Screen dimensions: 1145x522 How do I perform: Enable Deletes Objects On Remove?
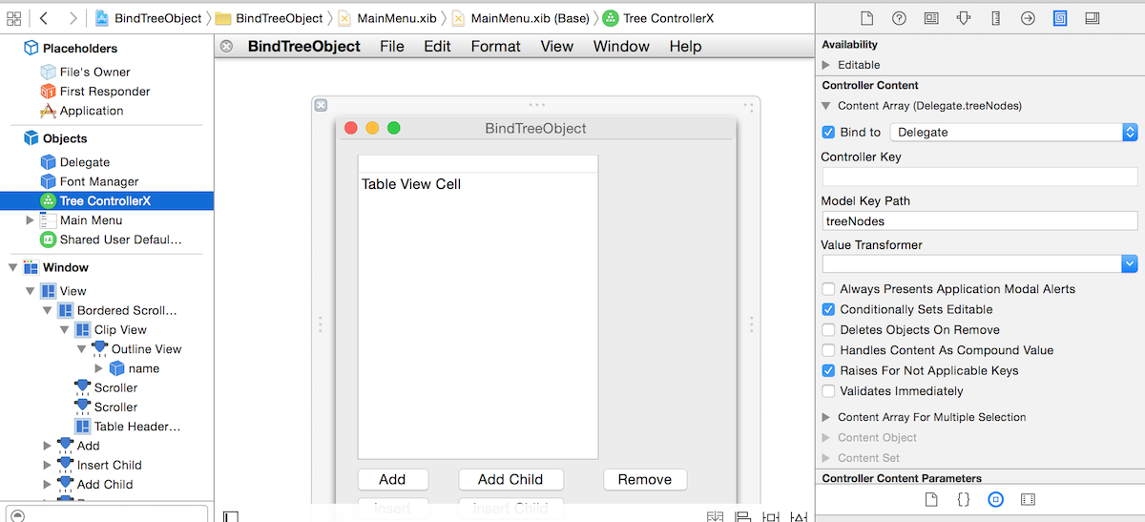pyautogui.click(x=828, y=330)
